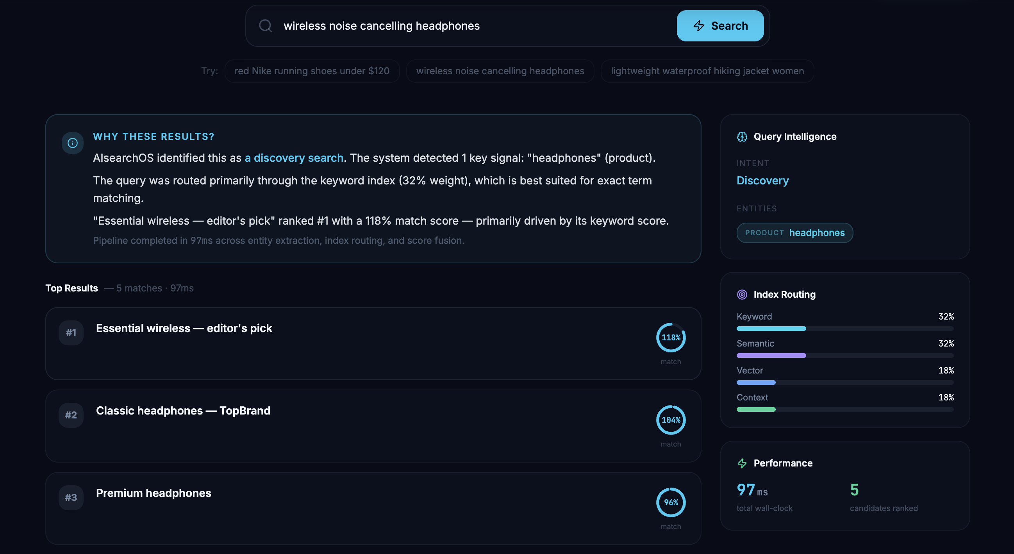Screen dimensions: 1014x554
Task: Open the Classic headphones TopBrand result
Action: (183, 411)
